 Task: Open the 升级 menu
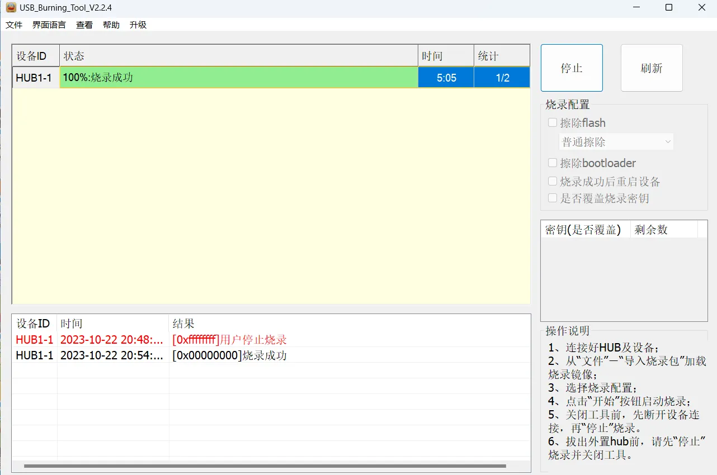tap(138, 25)
